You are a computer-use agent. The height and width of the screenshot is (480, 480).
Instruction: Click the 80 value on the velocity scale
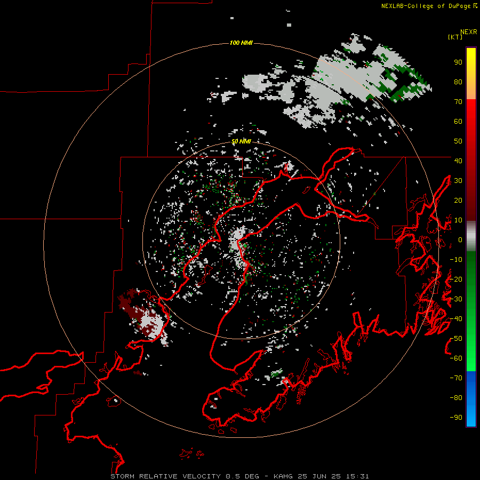[x=458, y=82]
